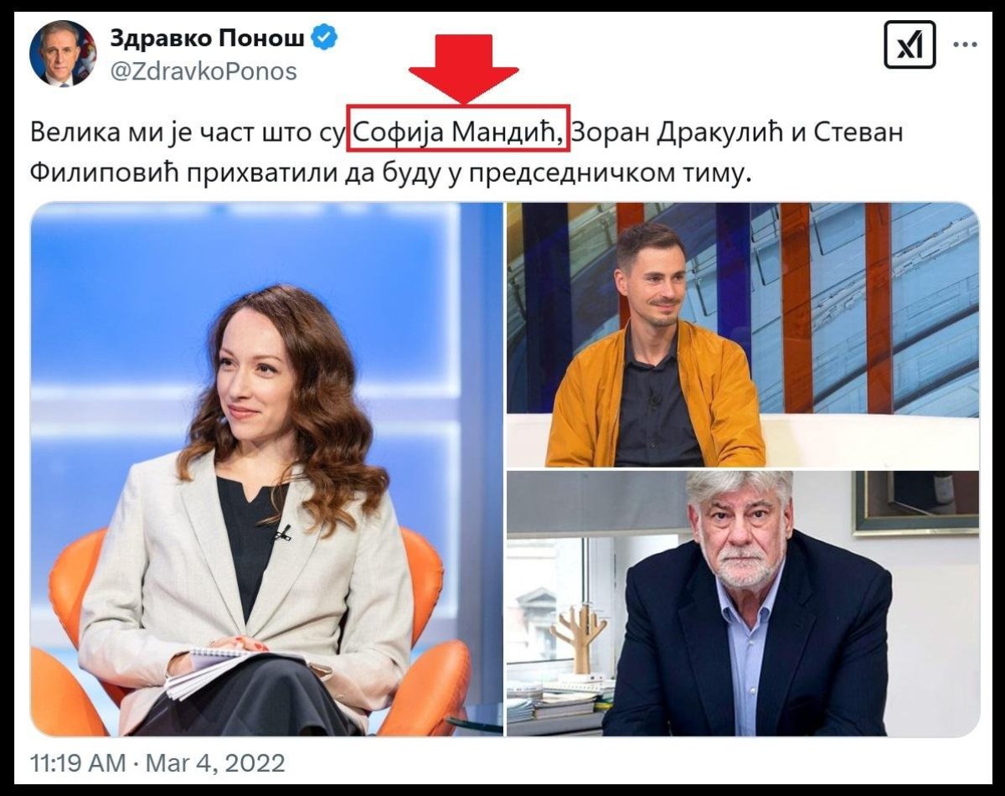The width and height of the screenshot is (1005, 796).
Task: Click the lapel microphone on the woman's blazer
Action: [x=282, y=531]
